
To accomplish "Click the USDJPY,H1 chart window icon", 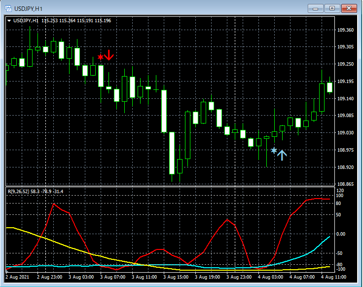I will [x=8, y=9].
